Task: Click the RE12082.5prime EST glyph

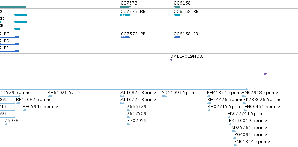Action: (x=18, y=103)
